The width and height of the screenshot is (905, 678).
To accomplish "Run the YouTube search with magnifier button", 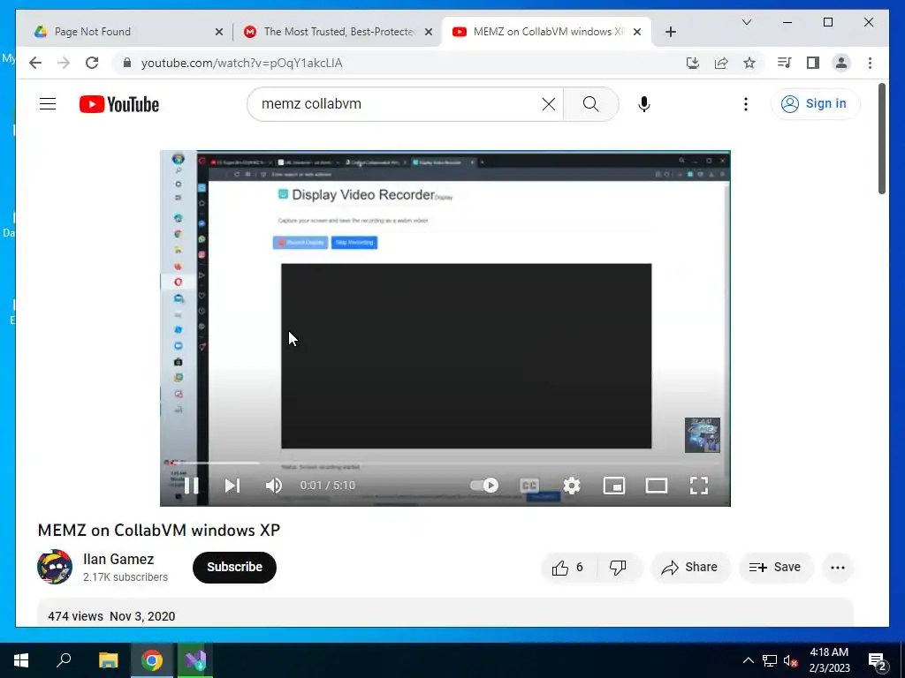I will coord(591,104).
